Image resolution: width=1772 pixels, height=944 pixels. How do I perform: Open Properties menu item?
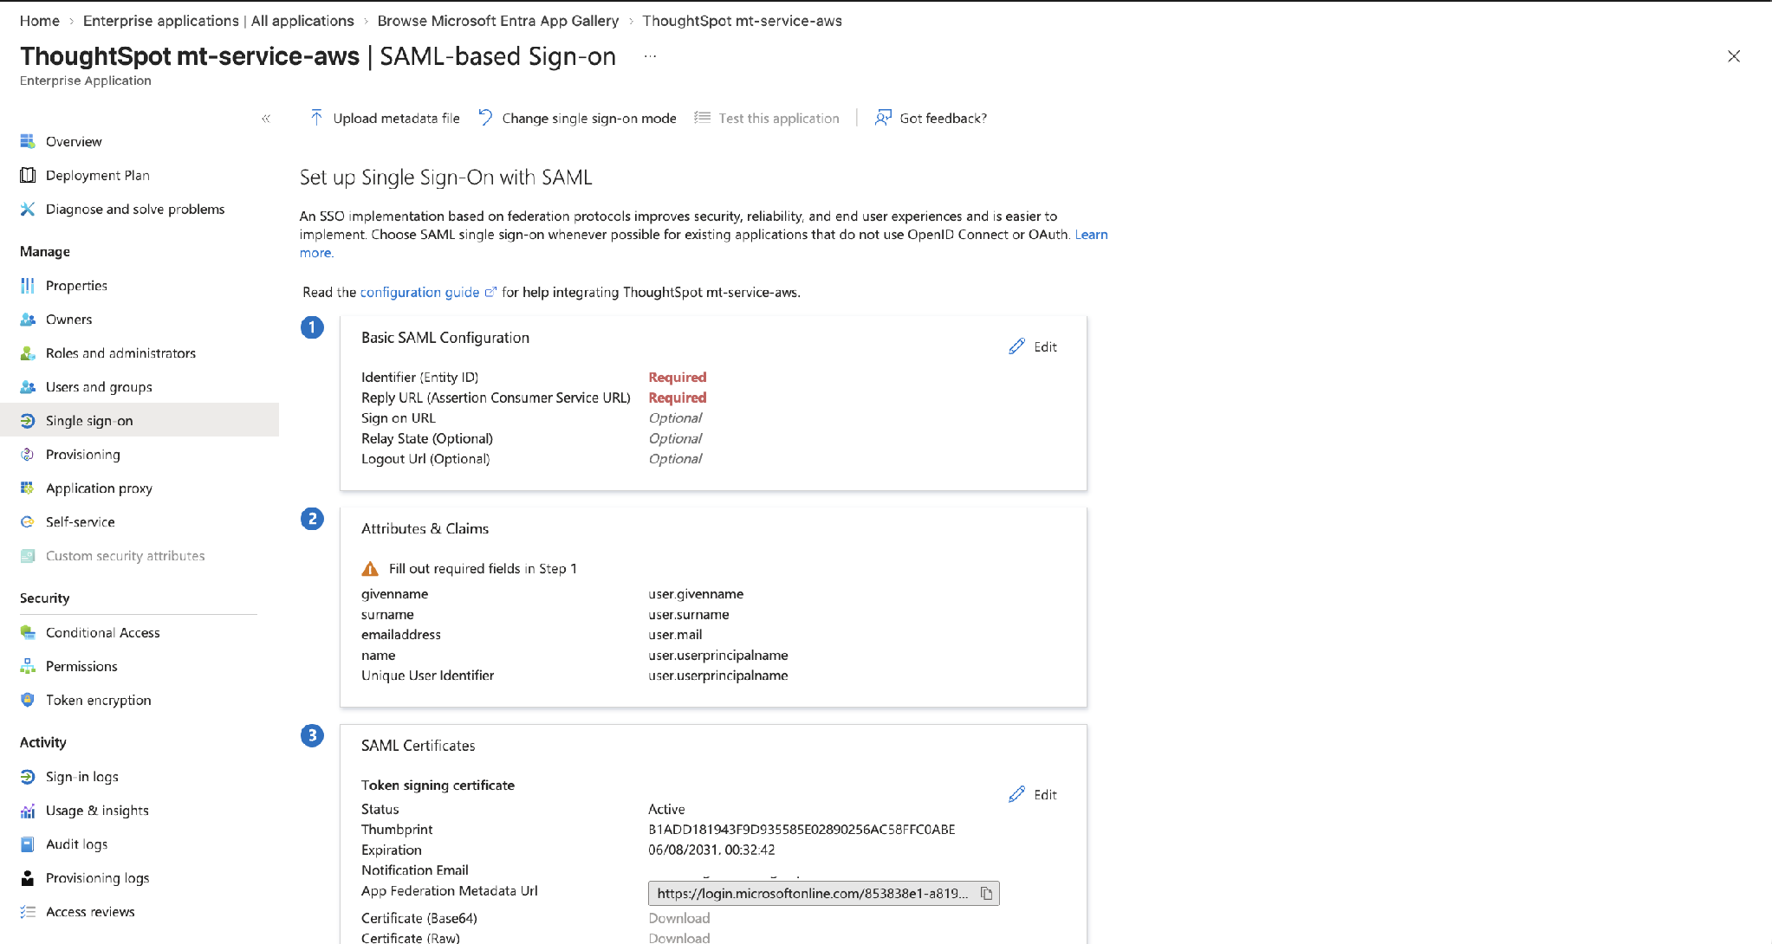click(x=77, y=285)
